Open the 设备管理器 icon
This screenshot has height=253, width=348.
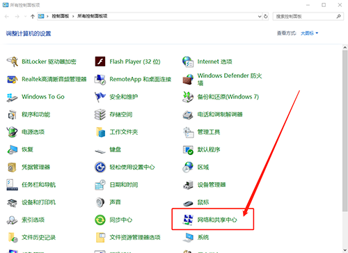coord(188,185)
